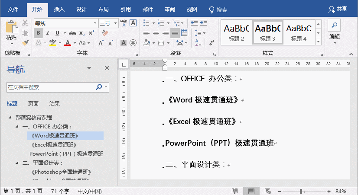This screenshot has width=358, height=195.
Task: Toggle Justify paragraph alignment
Action: [175, 33]
